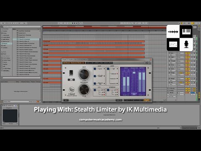Viewport: 201px width, 151px height.
Task: Select preset slot B
Action: pos(134,100)
